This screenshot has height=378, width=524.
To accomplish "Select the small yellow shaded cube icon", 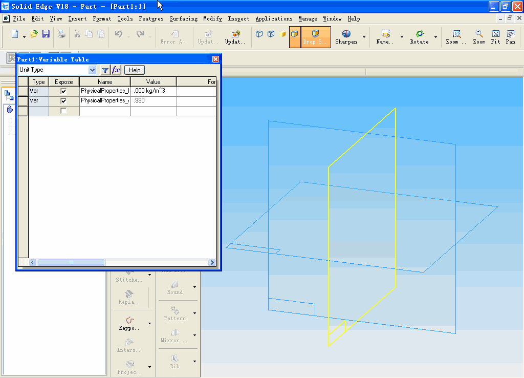I will [x=282, y=34].
